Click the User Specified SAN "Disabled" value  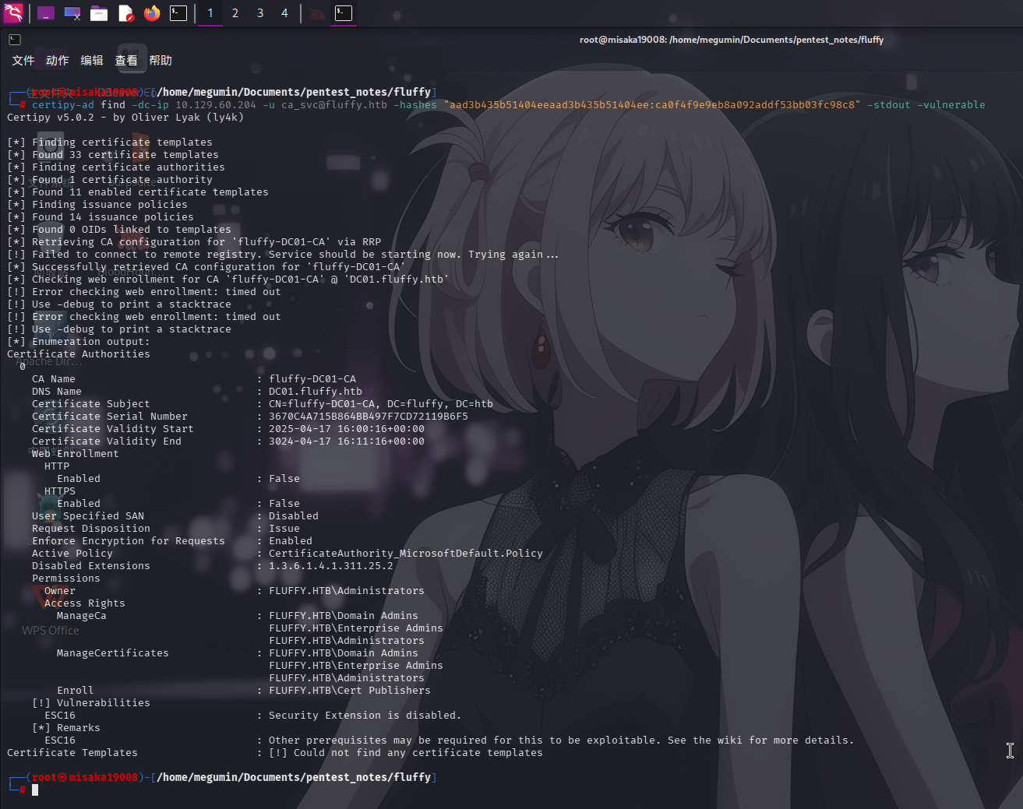(294, 516)
